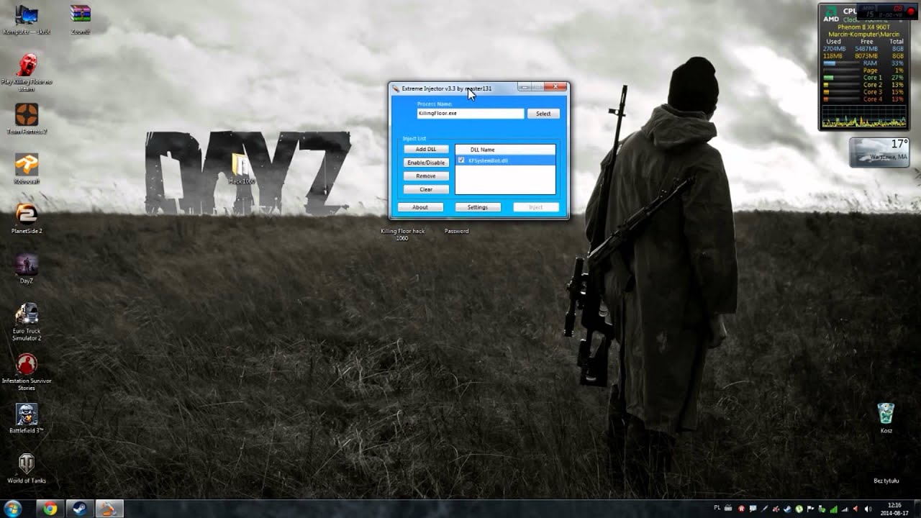This screenshot has width=921, height=518.
Task: Click the Clear button
Action: [x=426, y=189]
